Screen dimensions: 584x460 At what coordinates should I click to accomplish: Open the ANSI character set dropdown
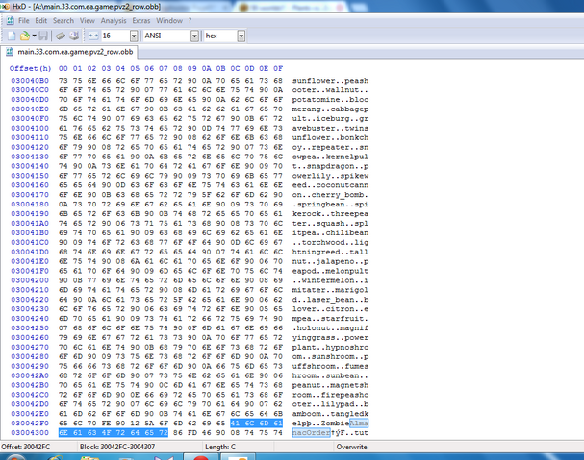tap(194, 36)
